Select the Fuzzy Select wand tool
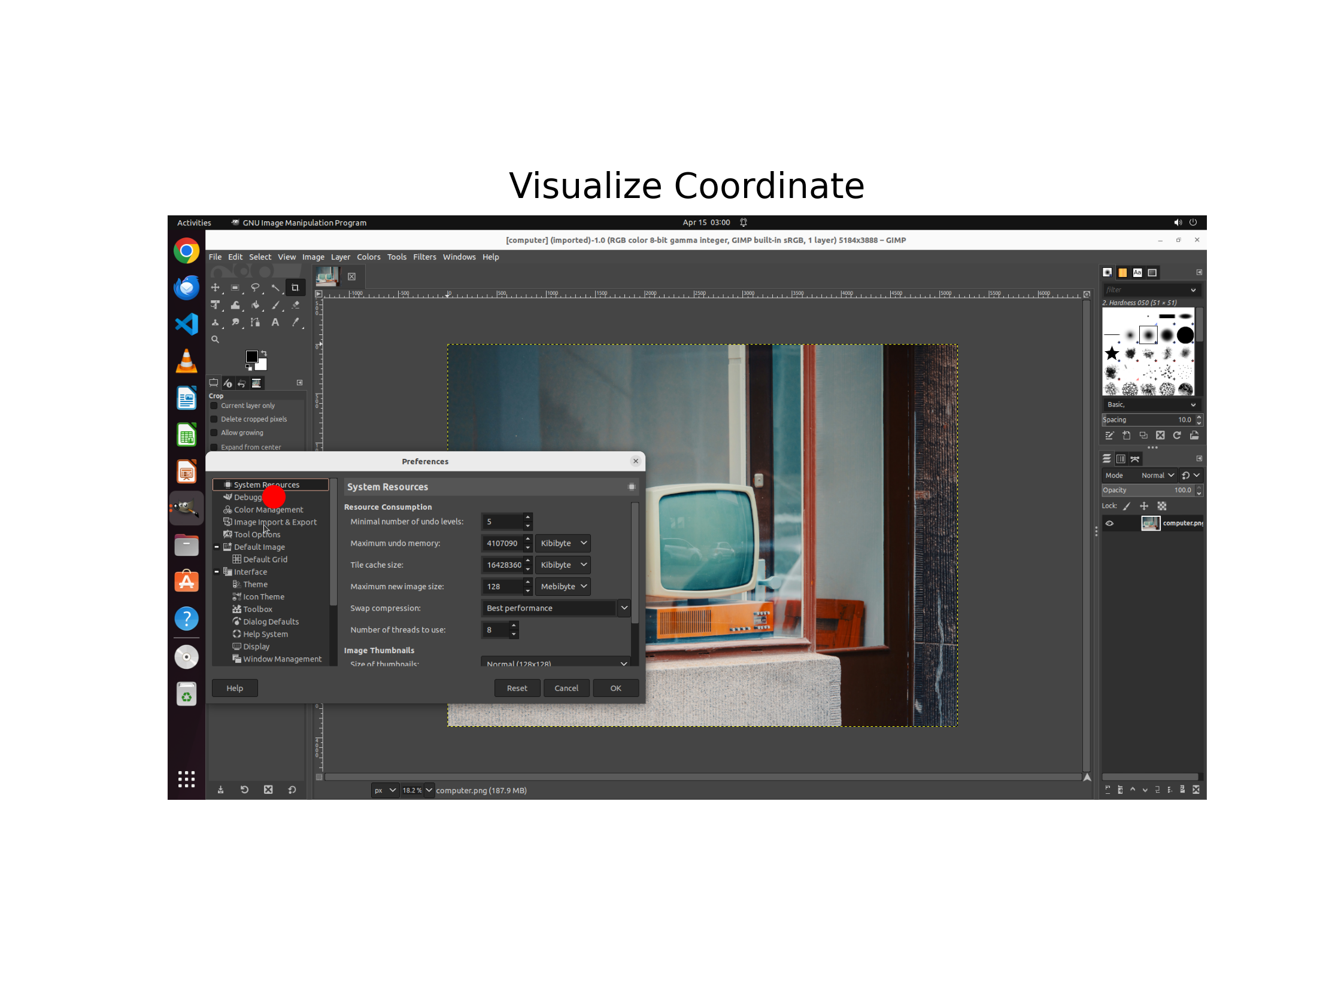The height and width of the screenshot is (1005, 1341). tap(275, 288)
